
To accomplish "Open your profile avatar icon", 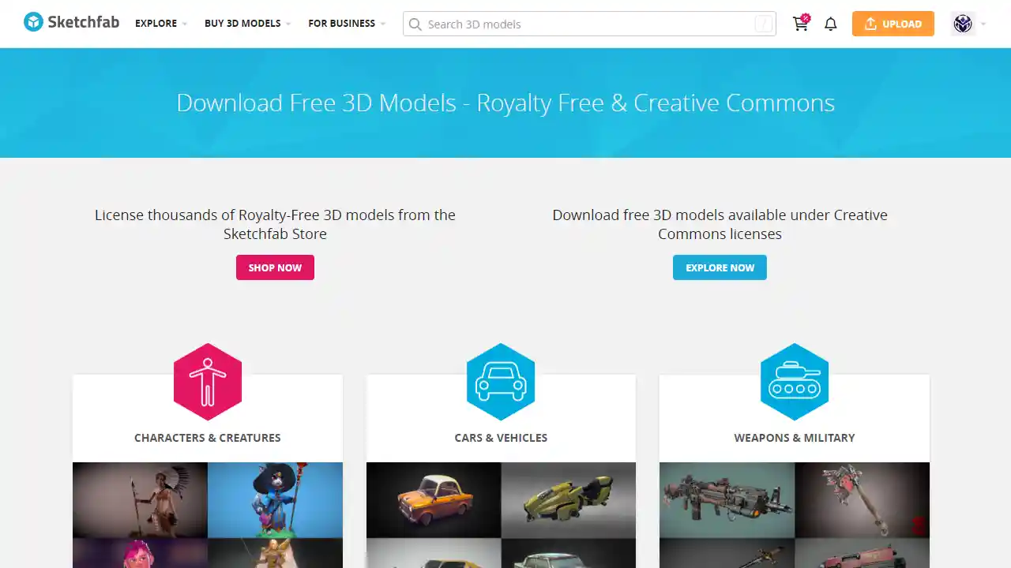I will 962,24.
